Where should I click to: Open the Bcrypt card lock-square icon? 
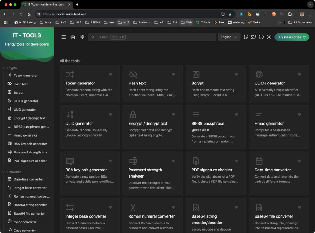point(196,75)
